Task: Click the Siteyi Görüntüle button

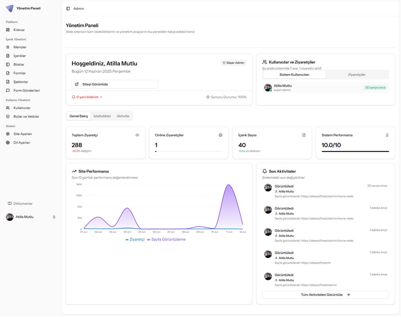Action: [115, 84]
